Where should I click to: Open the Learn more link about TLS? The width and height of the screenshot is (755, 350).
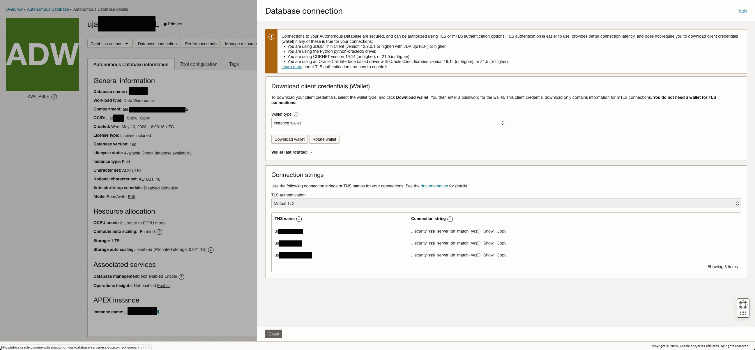coord(291,67)
